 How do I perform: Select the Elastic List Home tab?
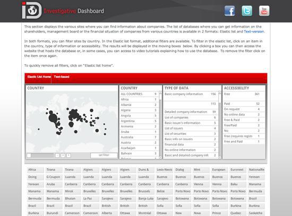tap(39, 77)
